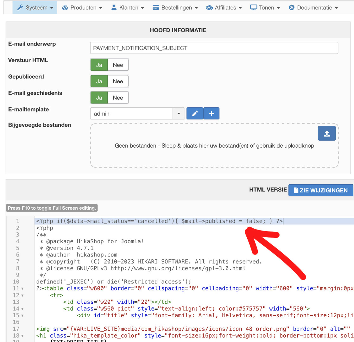Click the credit card icon beside Bestellingen
This screenshot has width=354, height=342.
[155, 7]
